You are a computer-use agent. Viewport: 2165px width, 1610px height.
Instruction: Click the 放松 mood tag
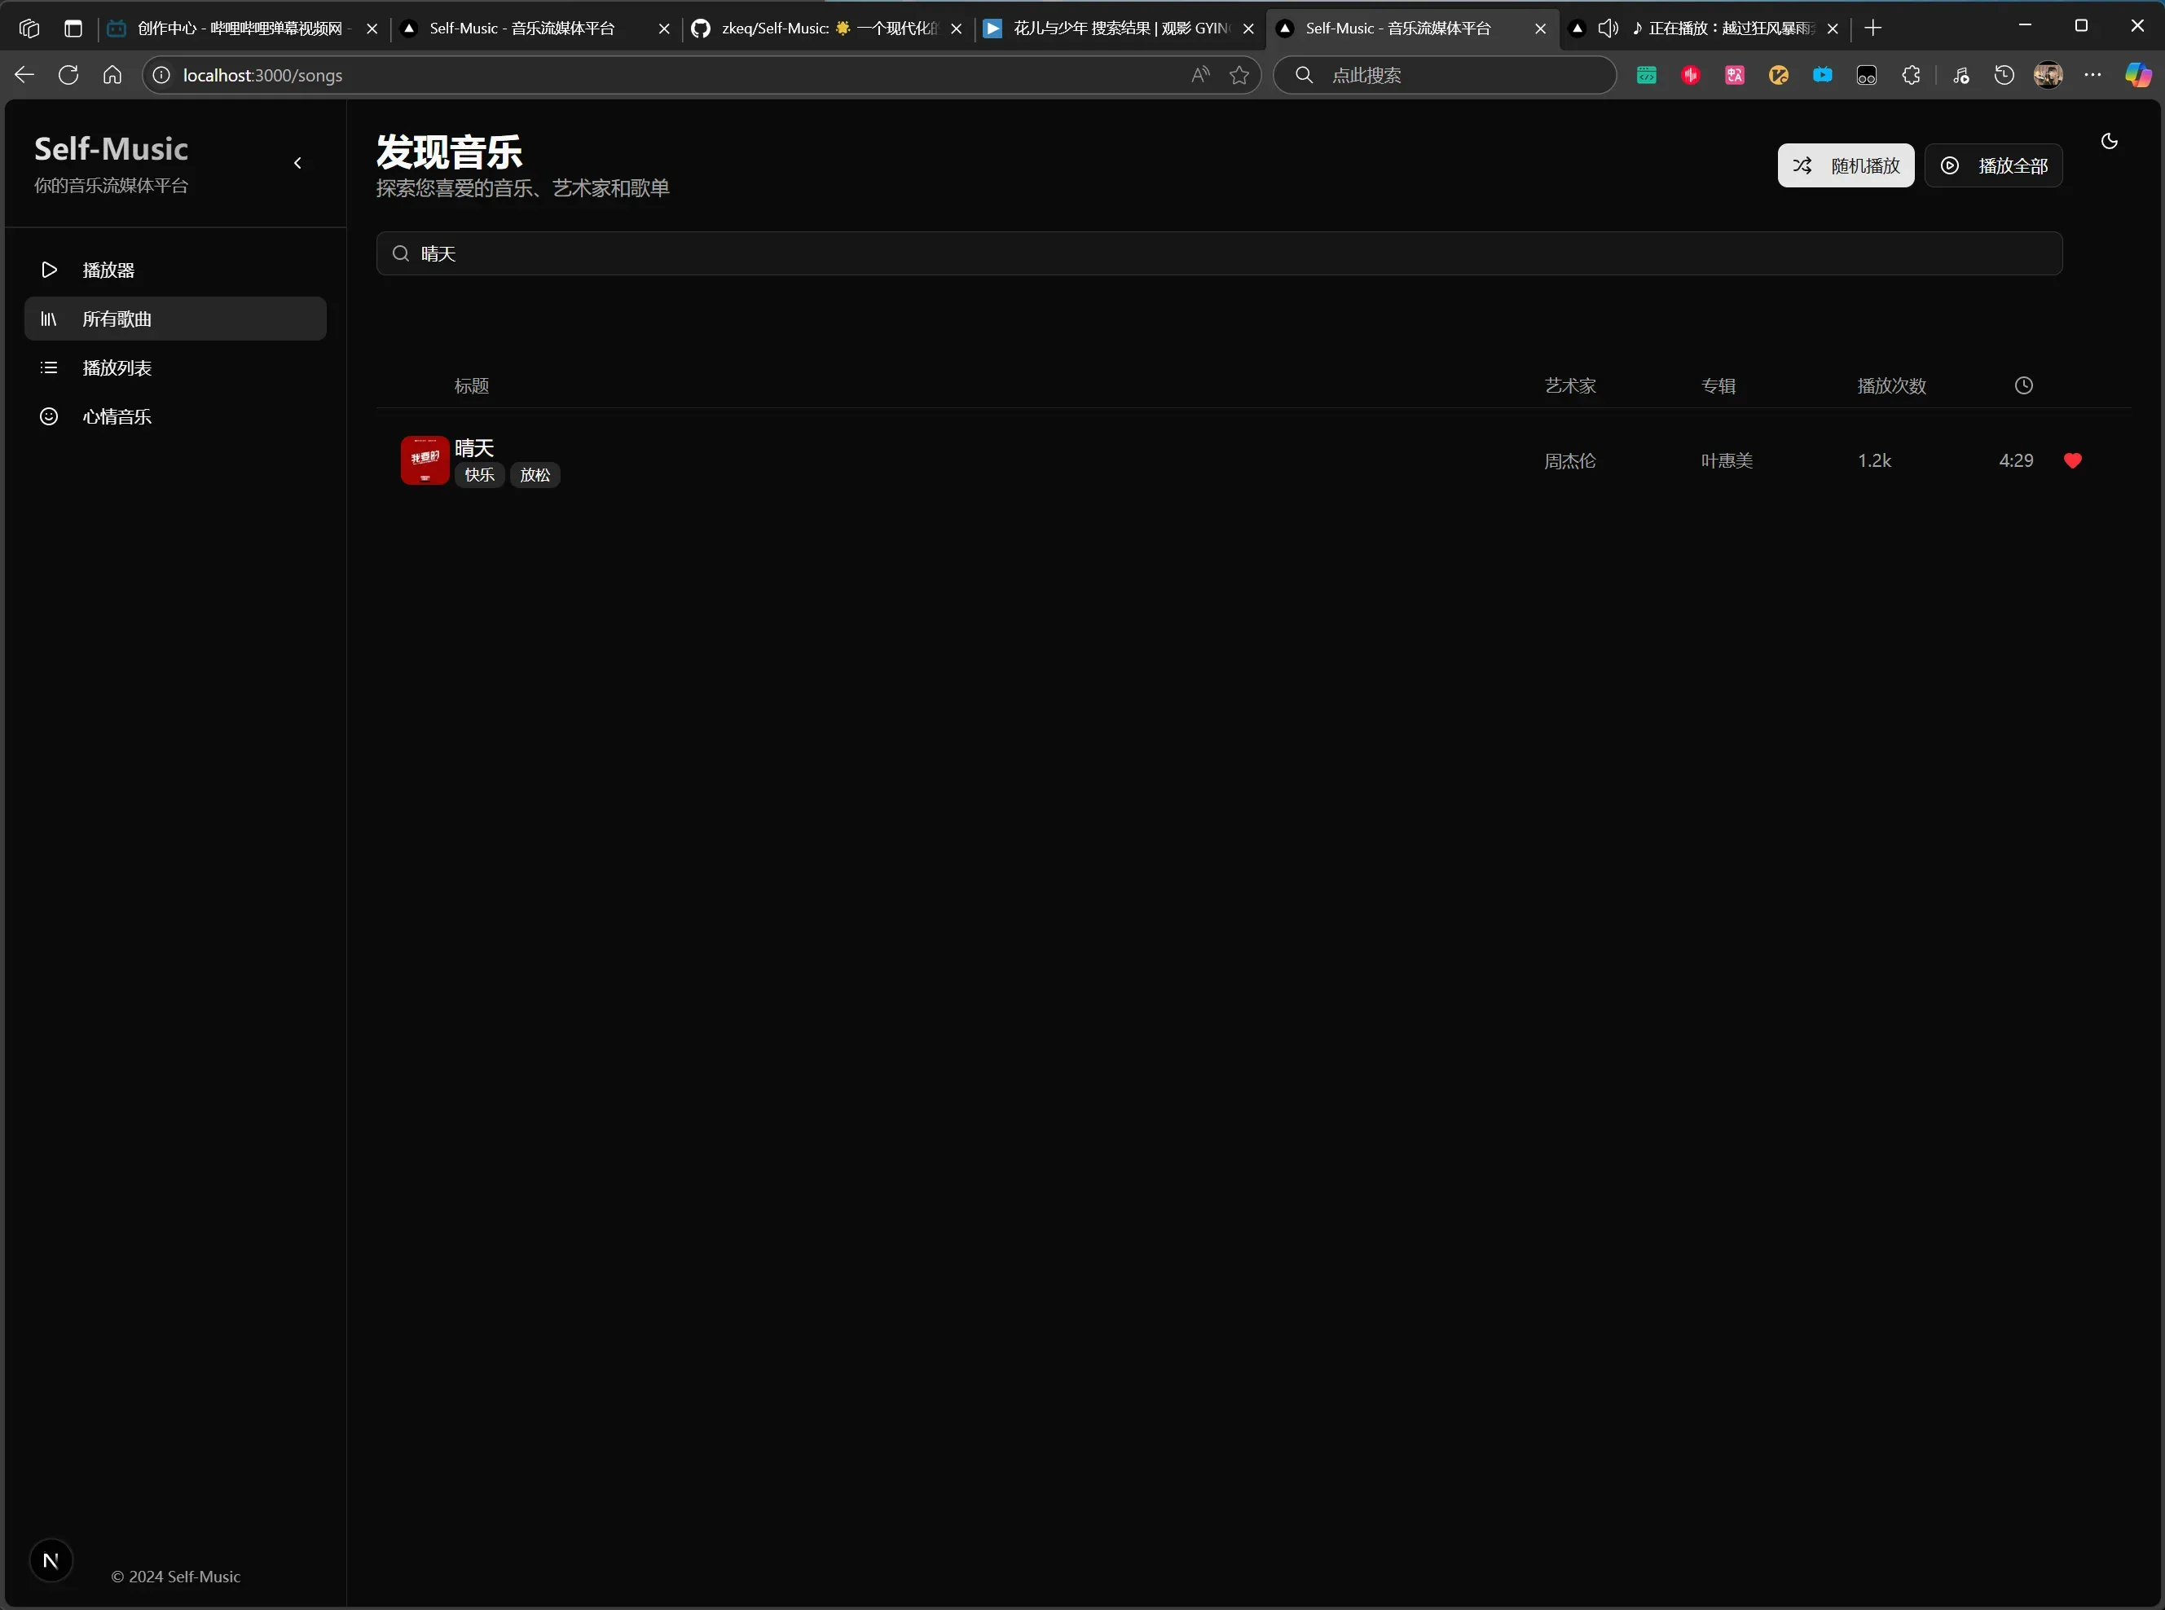[x=535, y=476]
